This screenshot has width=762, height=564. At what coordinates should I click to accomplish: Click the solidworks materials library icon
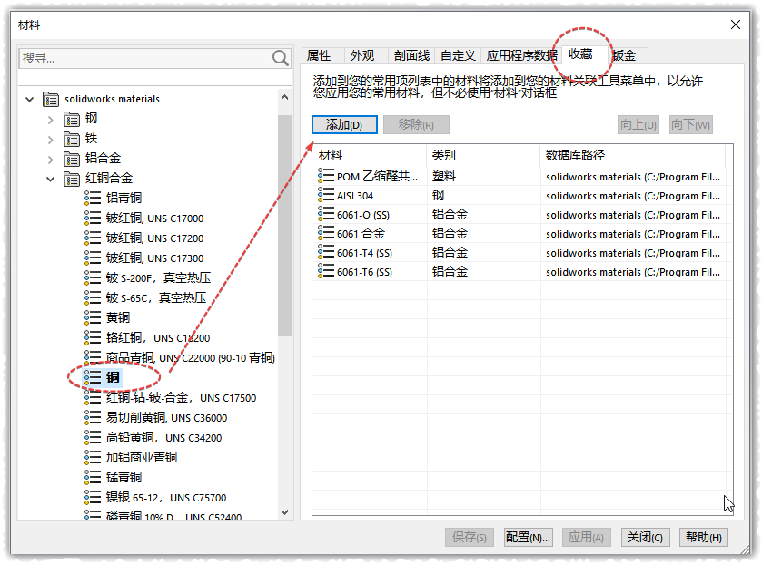51,99
